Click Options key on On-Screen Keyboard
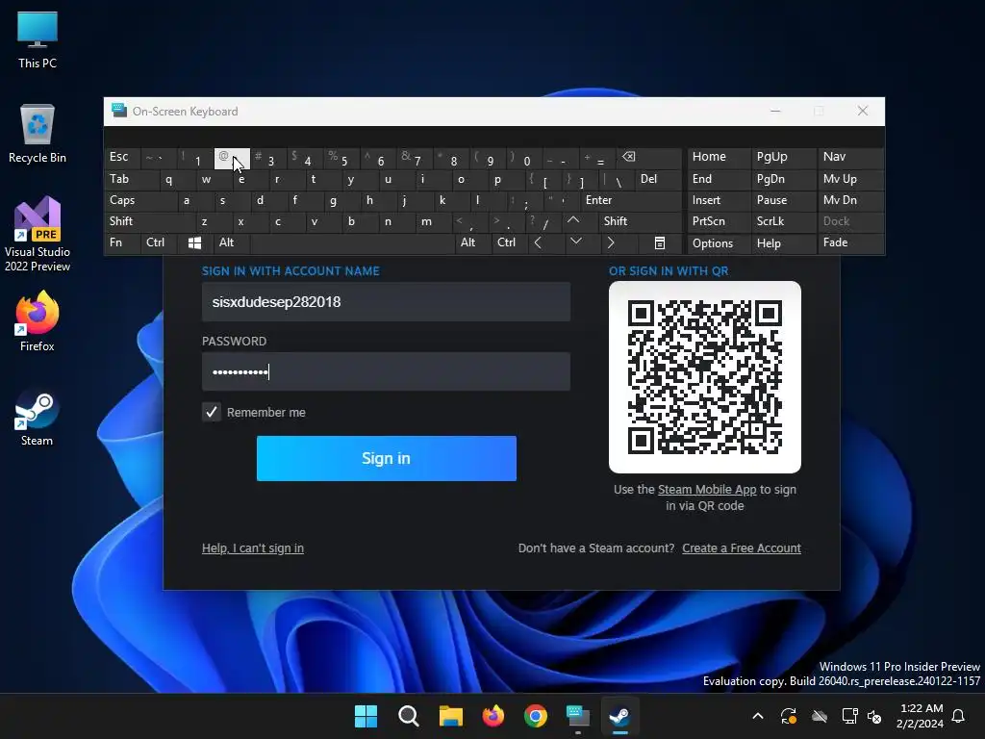The image size is (985, 739). [719, 243]
